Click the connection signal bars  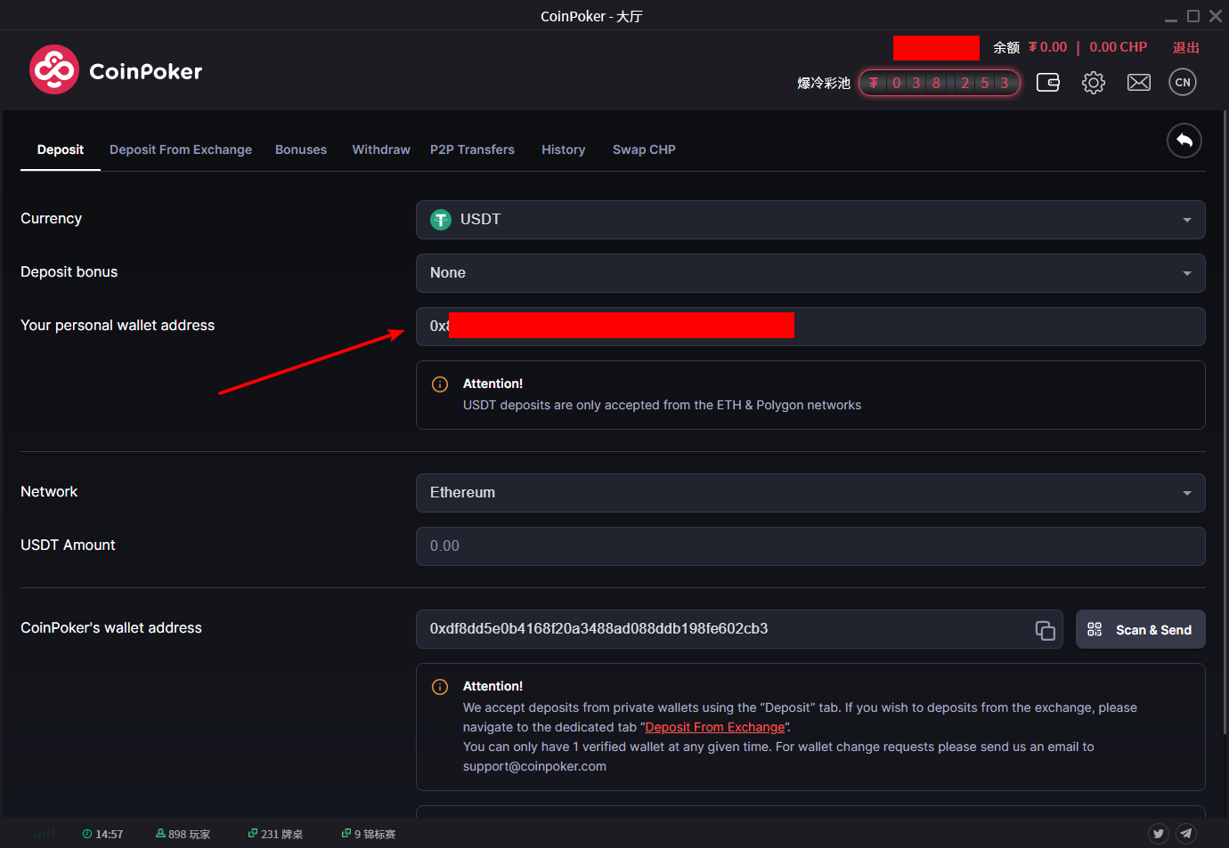click(43, 834)
